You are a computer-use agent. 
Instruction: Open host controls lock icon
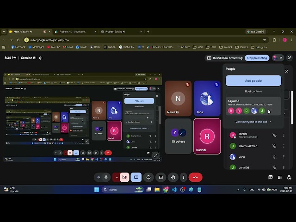tap(289, 177)
